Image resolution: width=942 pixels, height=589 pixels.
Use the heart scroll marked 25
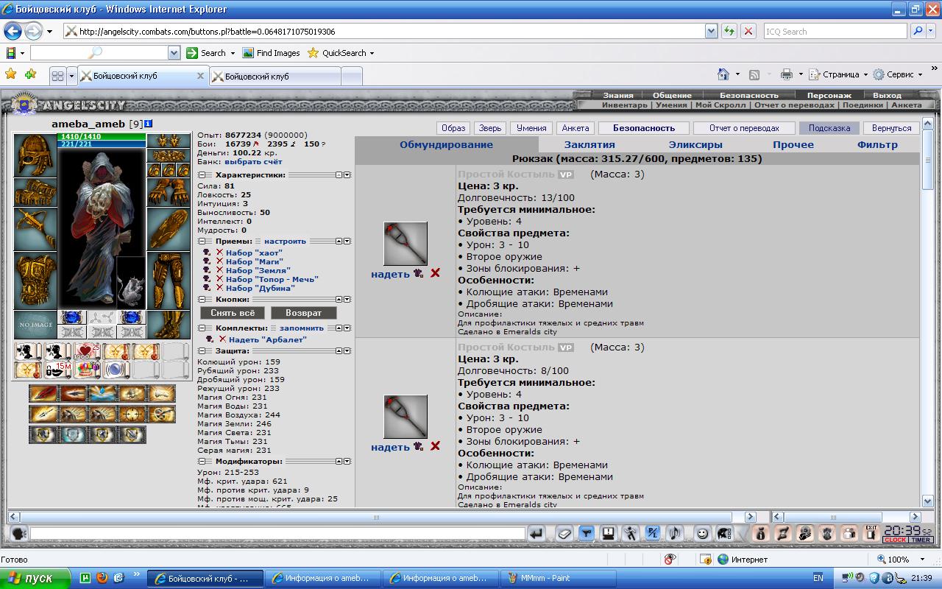(x=87, y=351)
